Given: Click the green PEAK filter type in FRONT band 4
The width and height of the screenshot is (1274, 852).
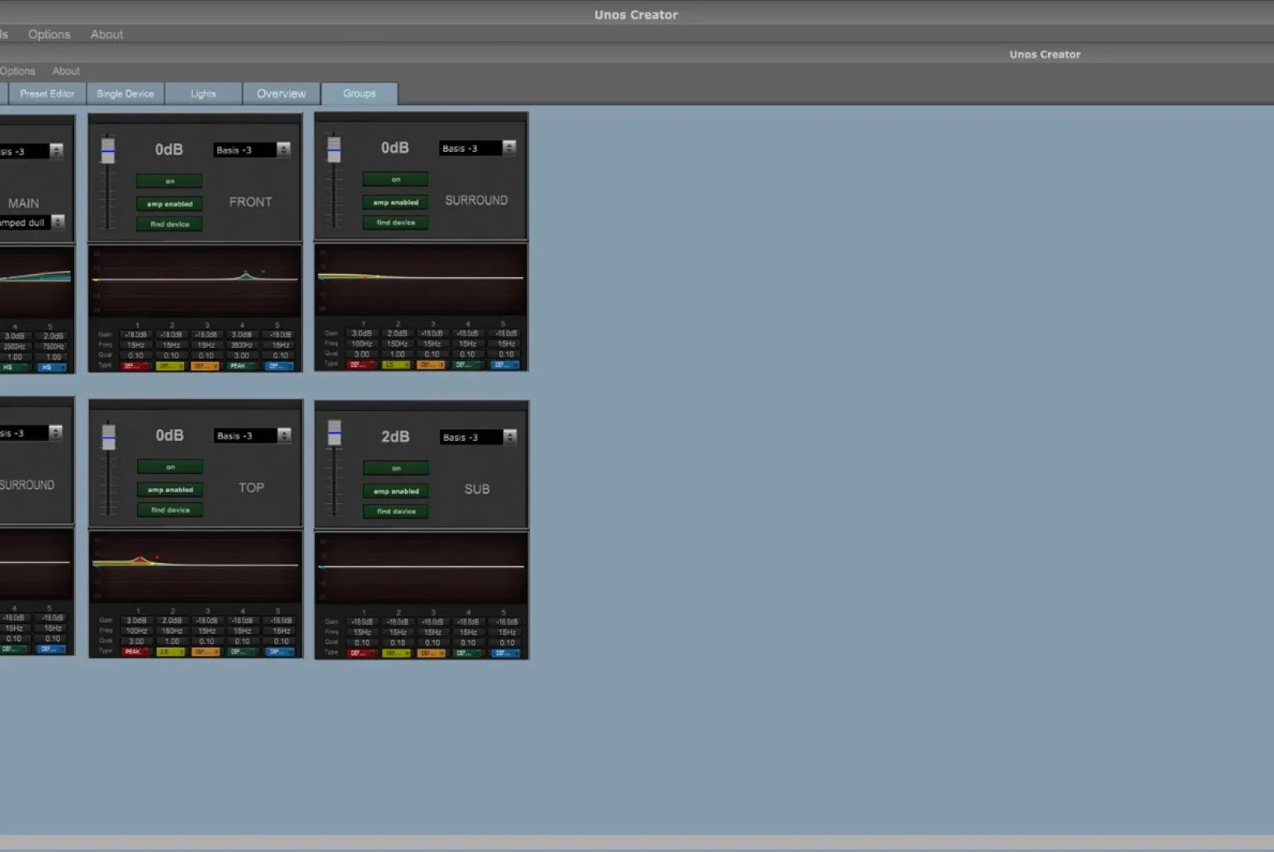Looking at the screenshot, I should pyautogui.click(x=240, y=366).
